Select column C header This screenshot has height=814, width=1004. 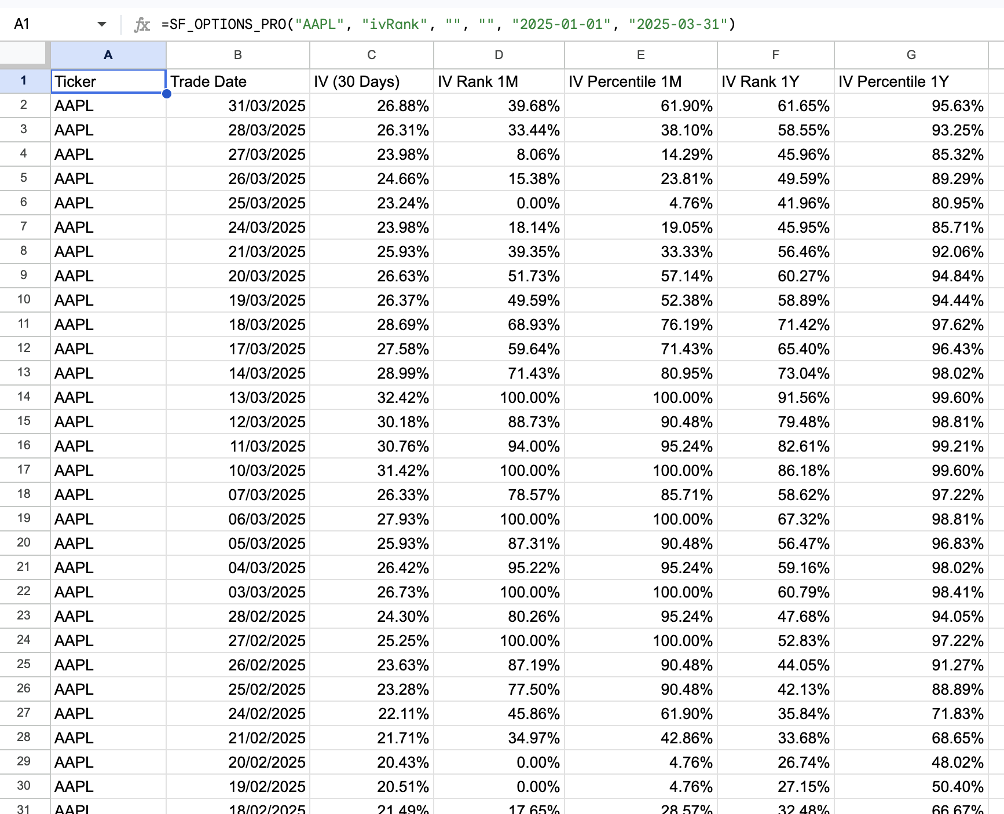click(372, 55)
